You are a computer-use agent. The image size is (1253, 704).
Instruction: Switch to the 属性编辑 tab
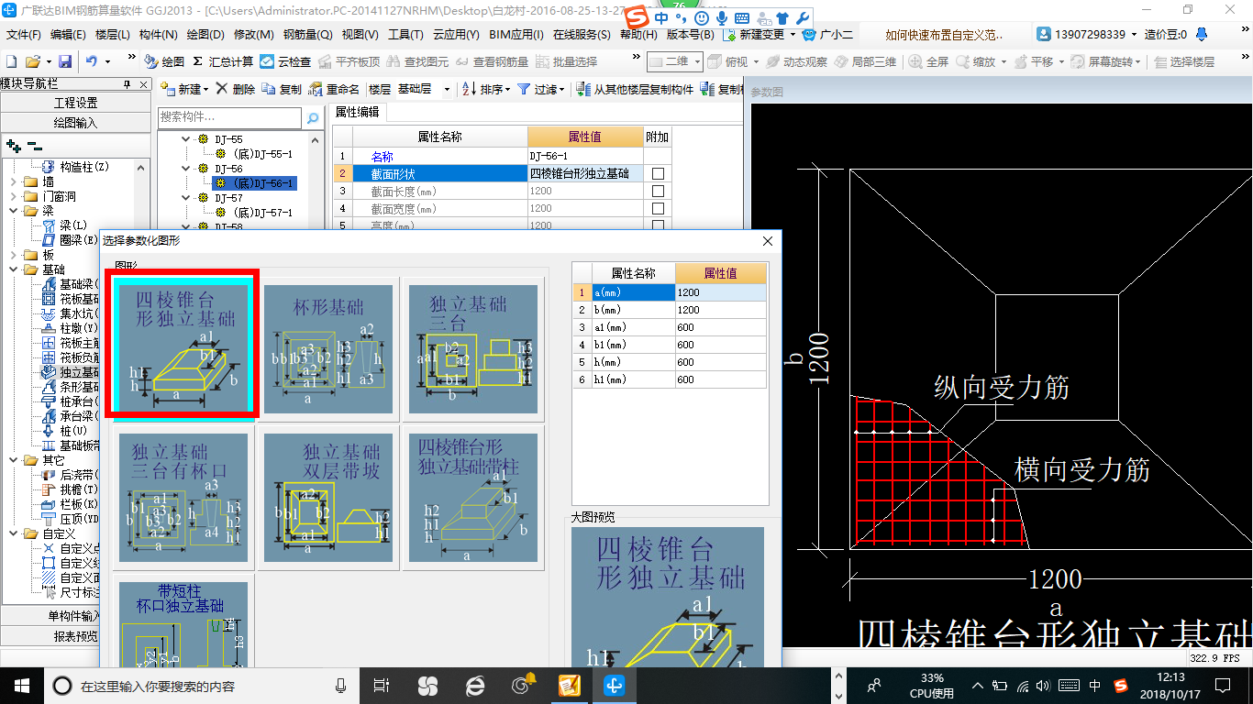click(x=357, y=112)
